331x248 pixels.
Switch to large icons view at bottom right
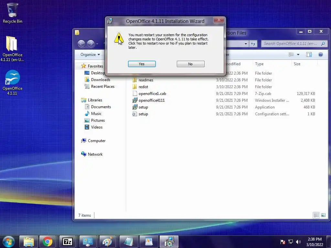pos(323,215)
